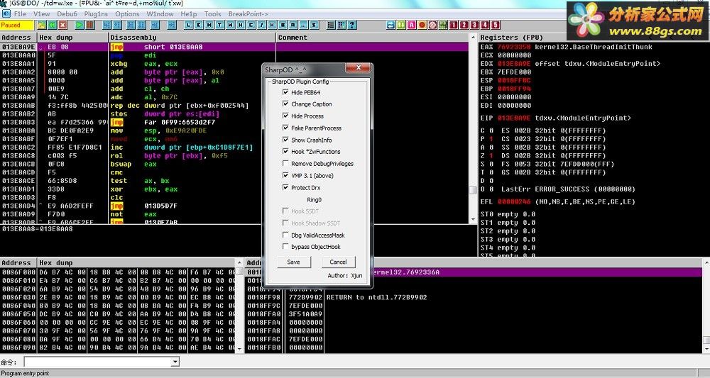Click the hex dump pane scroll-up arrow
This screenshot has width=710, height=378.
pyautogui.click(x=240, y=262)
